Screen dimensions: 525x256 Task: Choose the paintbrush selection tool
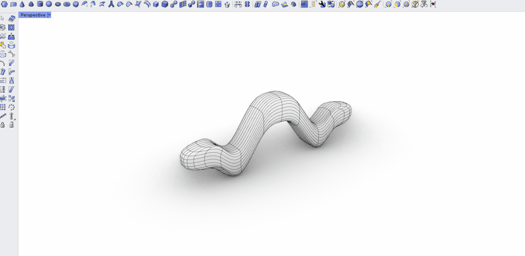pos(378,4)
